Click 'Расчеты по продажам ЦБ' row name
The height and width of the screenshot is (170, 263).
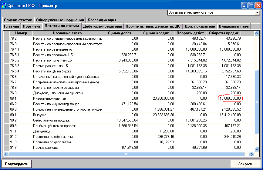[x=53, y=55]
